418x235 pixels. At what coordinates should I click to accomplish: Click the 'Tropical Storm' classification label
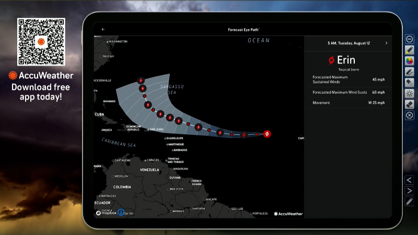point(349,69)
